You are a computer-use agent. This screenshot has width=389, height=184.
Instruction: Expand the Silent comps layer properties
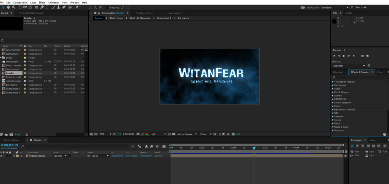pyautogui.click(x=14, y=156)
